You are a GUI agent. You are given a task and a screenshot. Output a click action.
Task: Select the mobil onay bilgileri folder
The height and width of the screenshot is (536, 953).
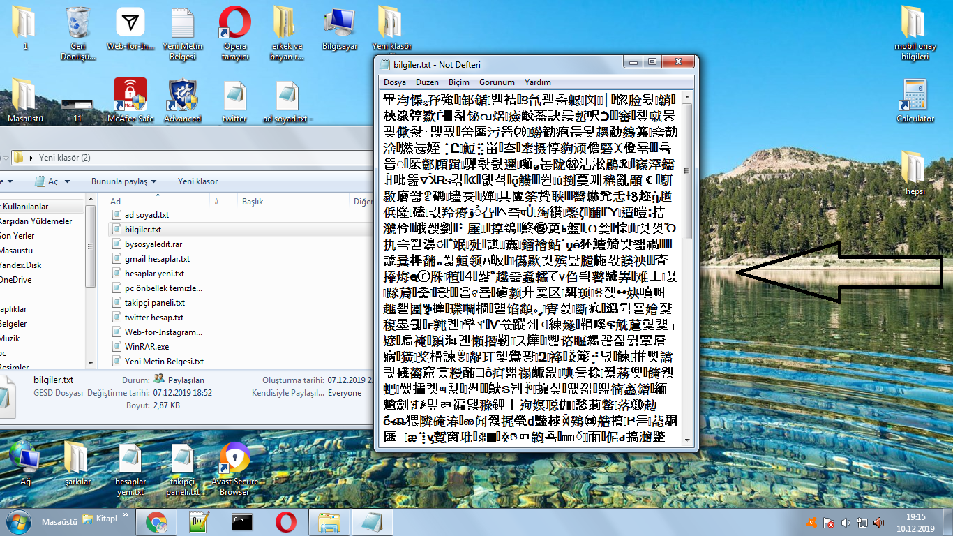[x=915, y=33]
